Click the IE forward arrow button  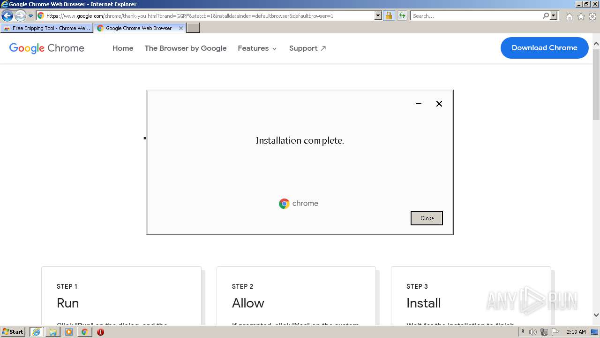pyautogui.click(x=20, y=16)
